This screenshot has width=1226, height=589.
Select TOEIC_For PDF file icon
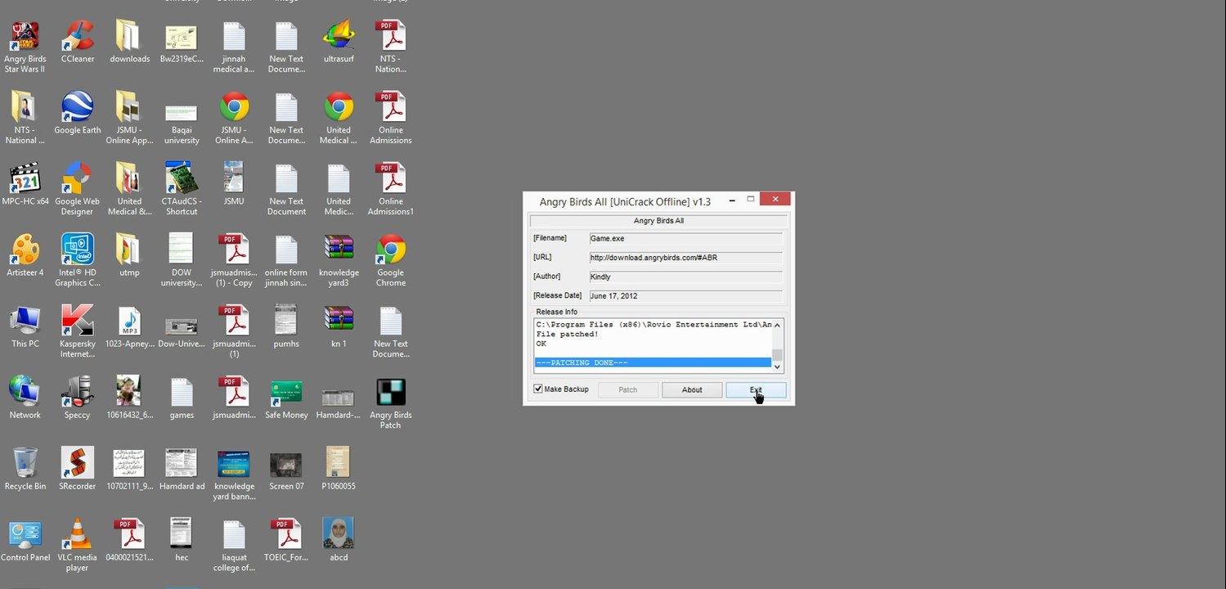[x=286, y=534]
